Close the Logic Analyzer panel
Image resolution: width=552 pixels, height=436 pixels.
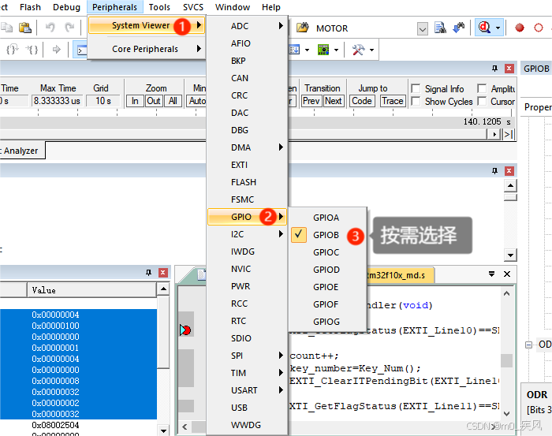click(509, 69)
